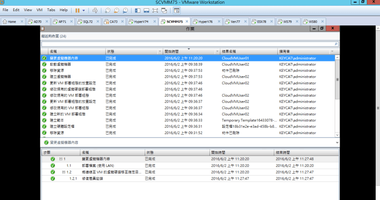380x200 pixels.
Task: Click the jobs search input field
Action: tap(185, 44)
